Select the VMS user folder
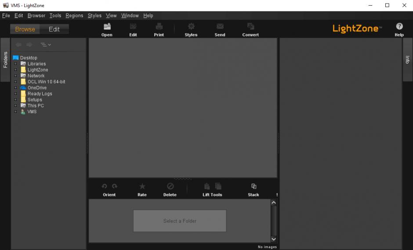Image resolution: width=413 pixels, height=250 pixels. pos(32,111)
